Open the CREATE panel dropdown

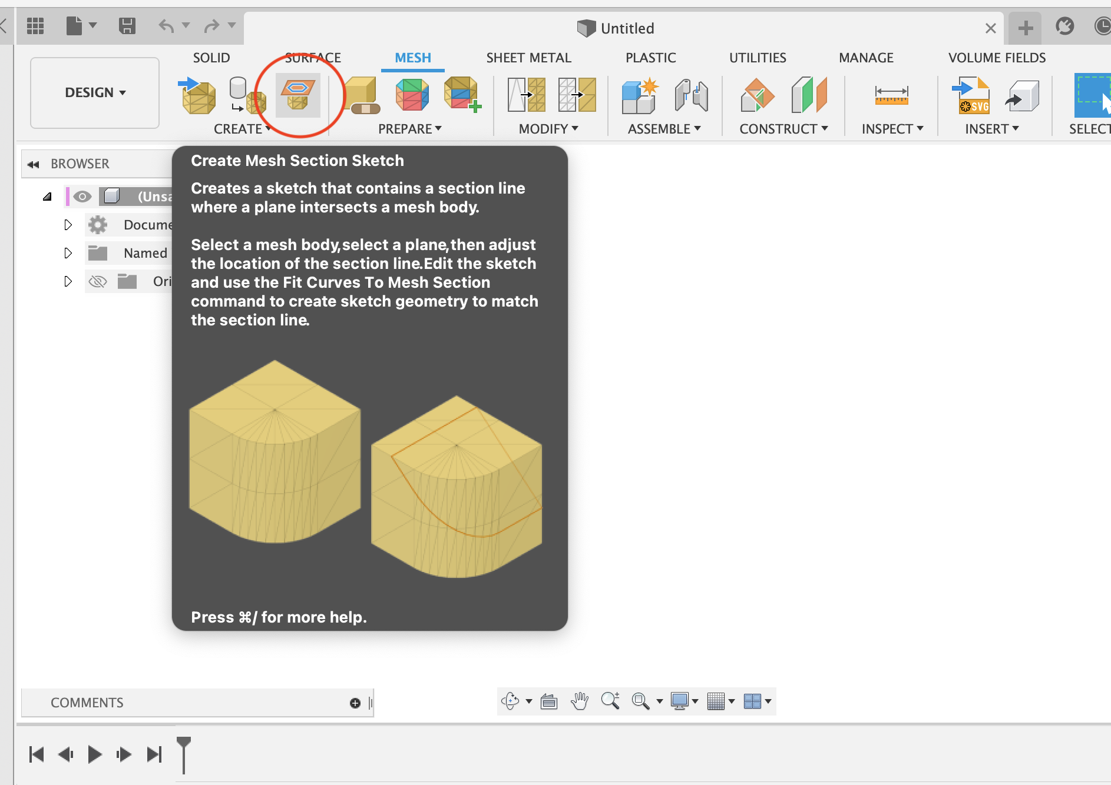(242, 129)
